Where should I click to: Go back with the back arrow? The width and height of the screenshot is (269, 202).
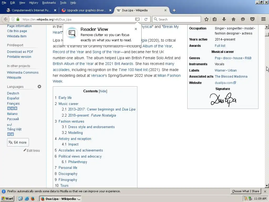pos(6,19)
